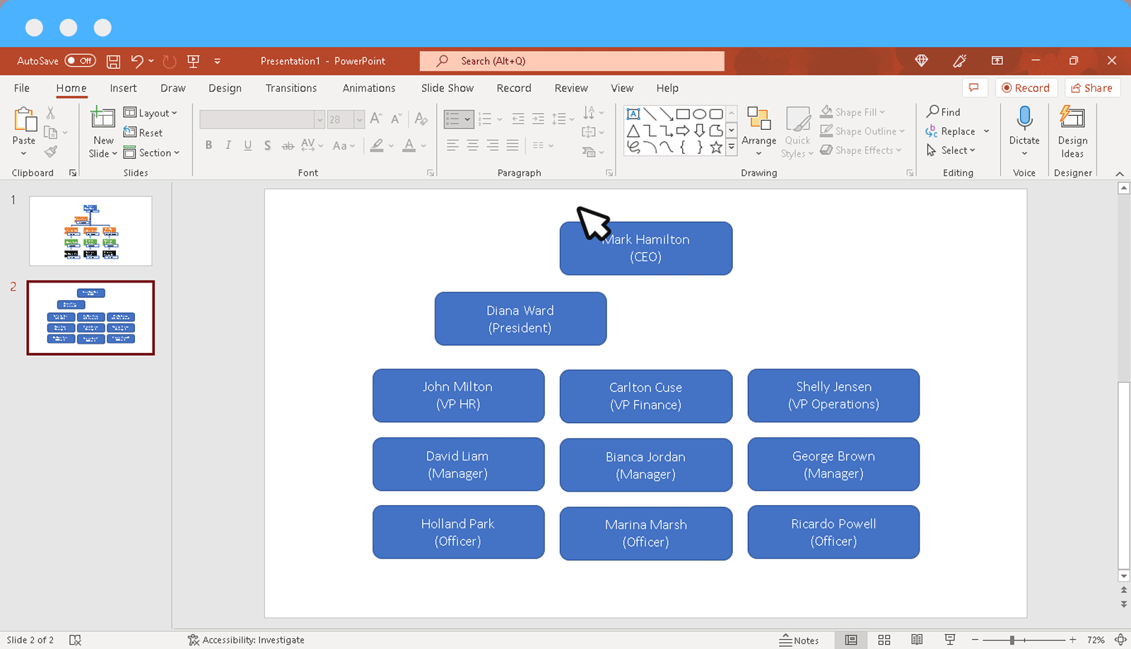The image size is (1131, 649).
Task: Click the Format Painter brush icon
Action: tap(50, 151)
